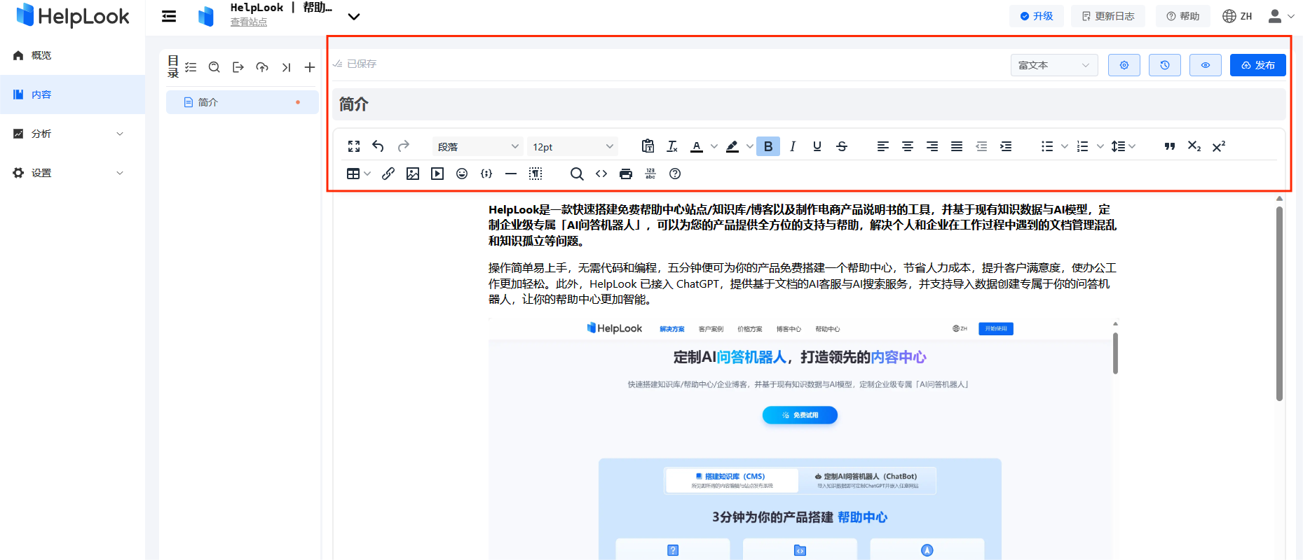
Task: Apply highlight background color marker
Action: click(732, 146)
